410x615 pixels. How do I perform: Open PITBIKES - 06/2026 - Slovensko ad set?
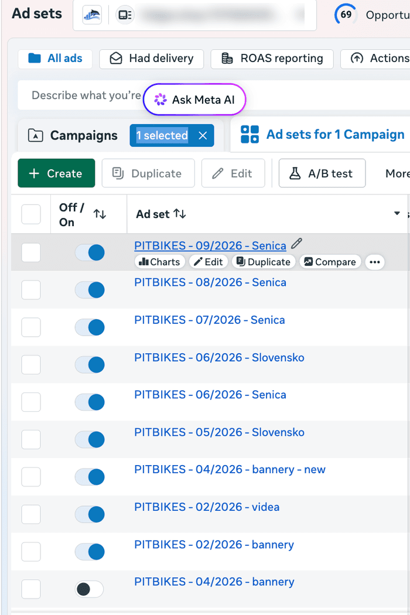tap(219, 358)
